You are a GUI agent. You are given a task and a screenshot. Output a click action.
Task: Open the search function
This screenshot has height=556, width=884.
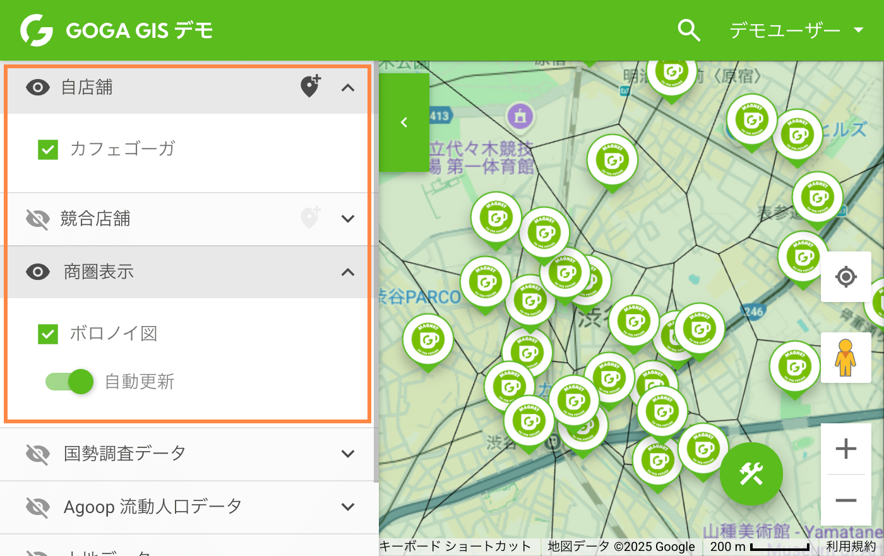pos(689,29)
